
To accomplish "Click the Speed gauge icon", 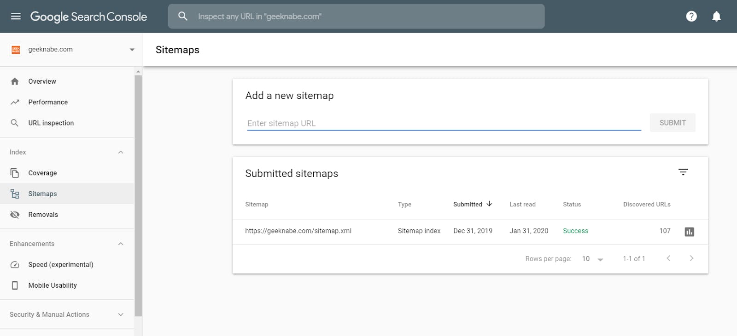I will pos(15,265).
